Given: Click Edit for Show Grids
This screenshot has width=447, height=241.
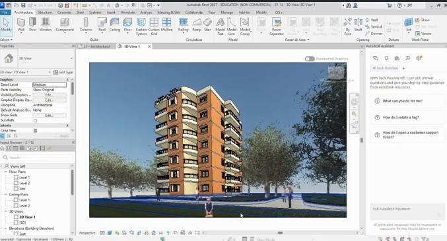Looking at the screenshot, I should pos(50,116).
